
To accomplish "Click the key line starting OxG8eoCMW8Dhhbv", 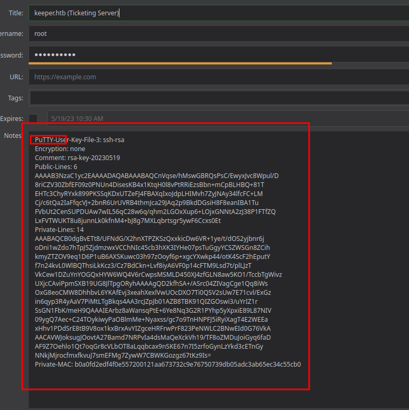I will pos(153,292).
